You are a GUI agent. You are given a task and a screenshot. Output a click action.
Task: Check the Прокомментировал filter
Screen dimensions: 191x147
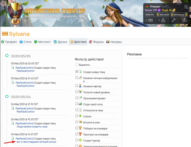point(77,98)
